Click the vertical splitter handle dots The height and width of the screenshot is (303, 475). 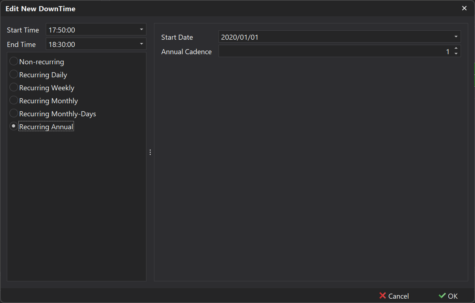[150, 152]
